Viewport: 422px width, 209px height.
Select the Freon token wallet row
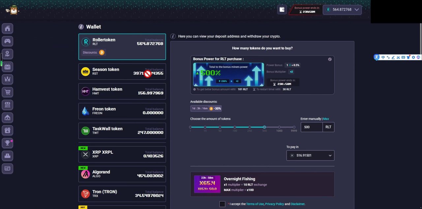tap(122, 111)
